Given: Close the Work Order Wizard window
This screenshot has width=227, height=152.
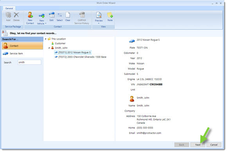Looking at the screenshot, I should [x=221, y=4].
